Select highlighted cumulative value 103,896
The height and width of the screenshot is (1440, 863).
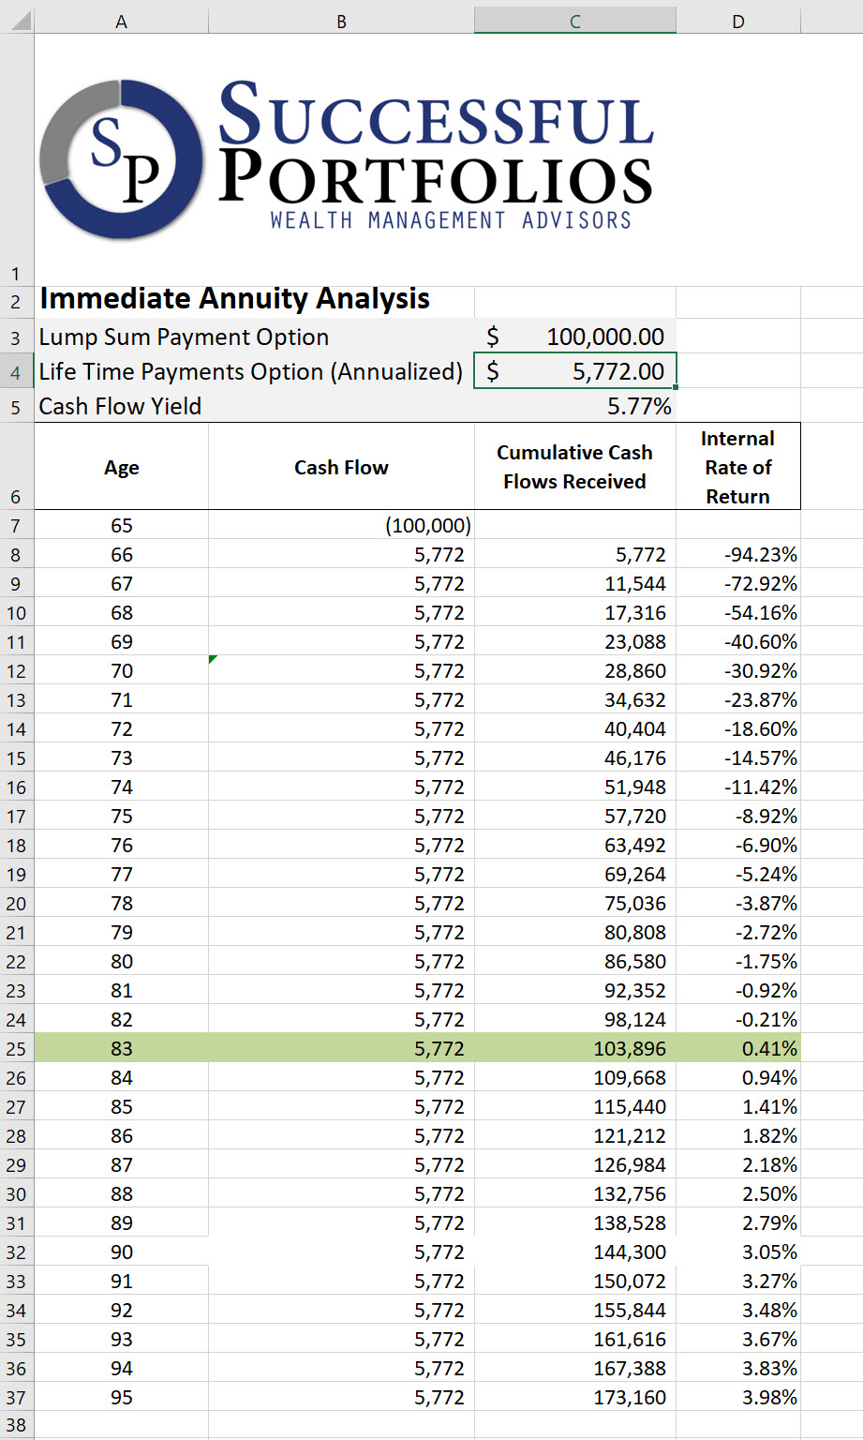pyautogui.click(x=575, y=1048)
